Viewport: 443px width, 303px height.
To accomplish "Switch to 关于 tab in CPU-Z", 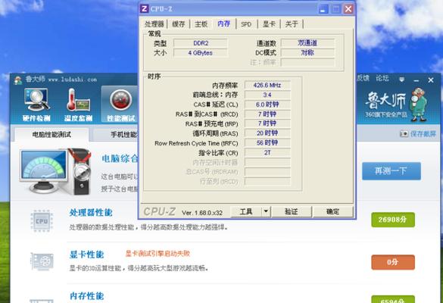I will [x=292, y=24].
